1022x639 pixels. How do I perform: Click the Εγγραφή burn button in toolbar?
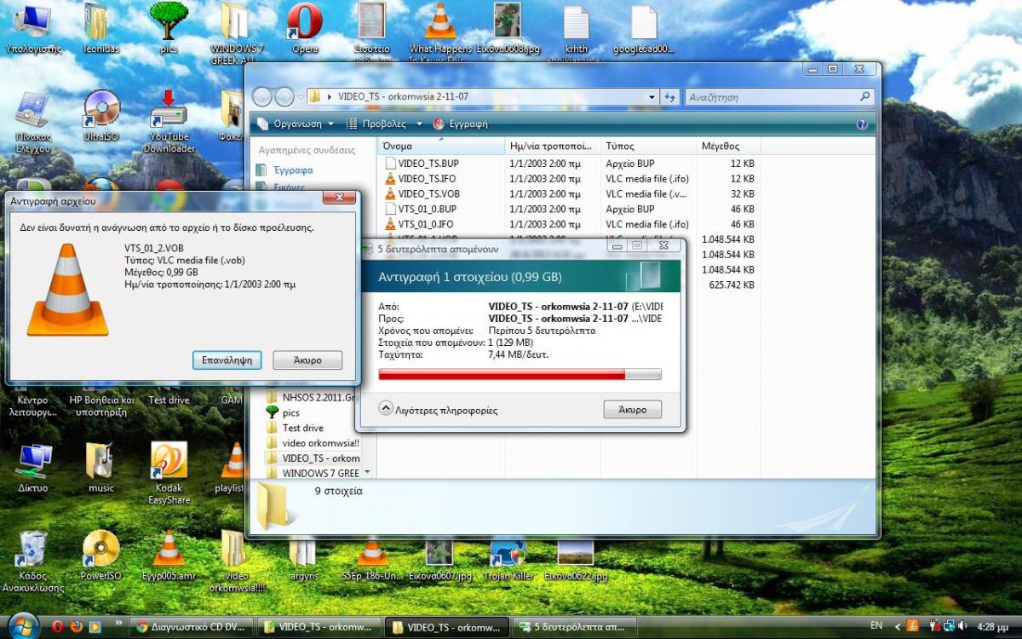[461, 124]
